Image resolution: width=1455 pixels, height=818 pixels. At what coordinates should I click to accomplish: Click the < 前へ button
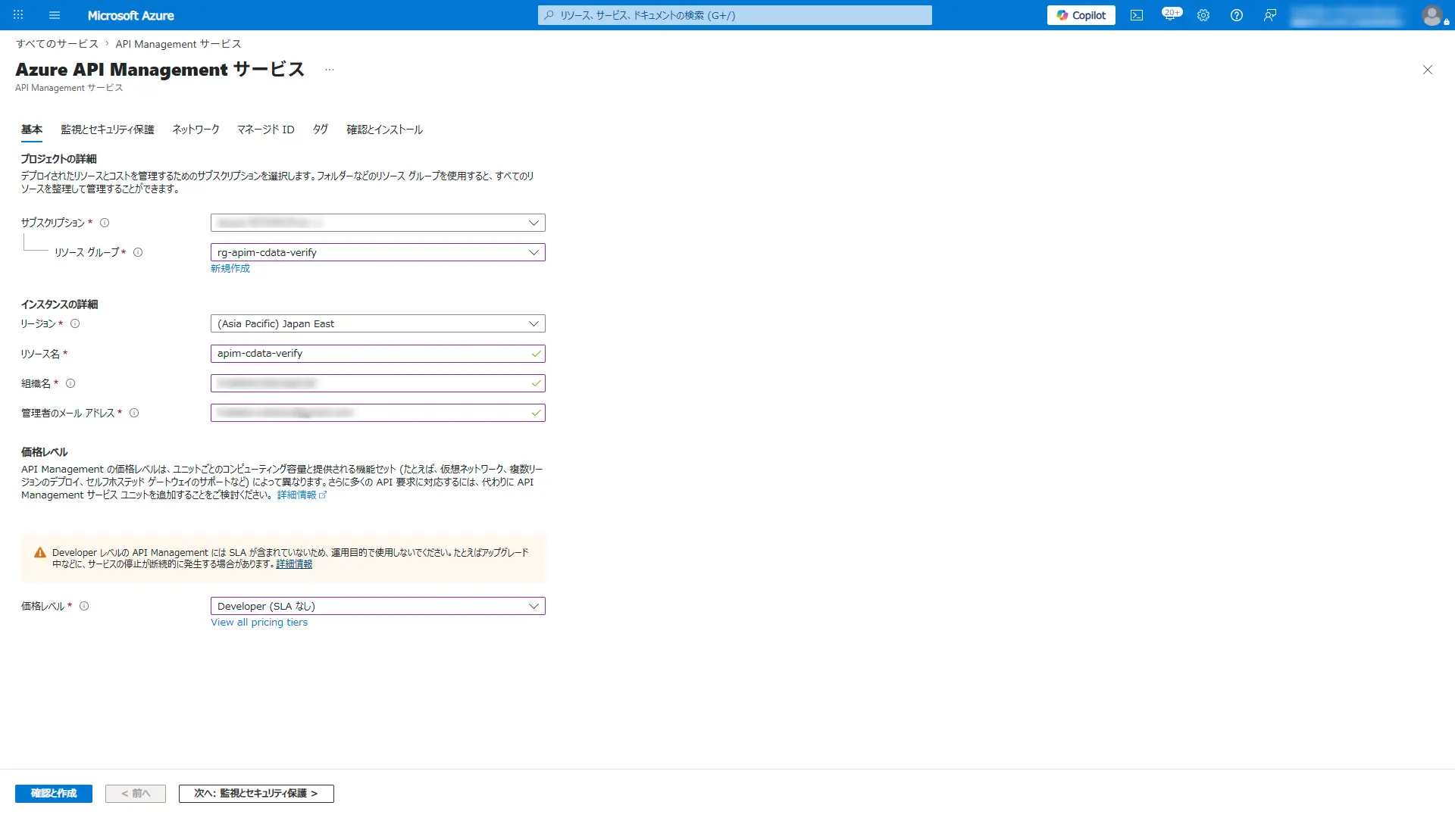[136, 793]
